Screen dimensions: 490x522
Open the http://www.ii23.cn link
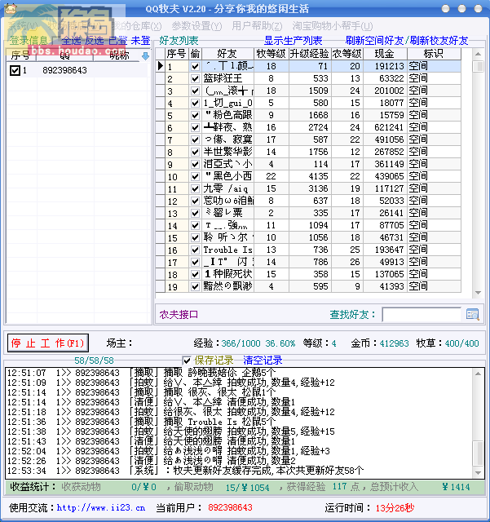101,508
